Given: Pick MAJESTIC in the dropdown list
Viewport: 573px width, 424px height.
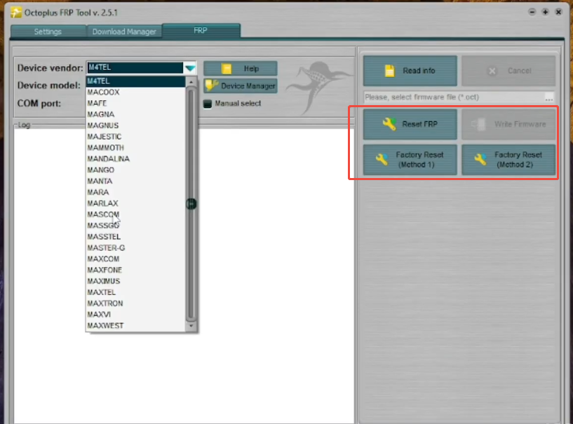Looking at the screenshot, I should 135,137.
